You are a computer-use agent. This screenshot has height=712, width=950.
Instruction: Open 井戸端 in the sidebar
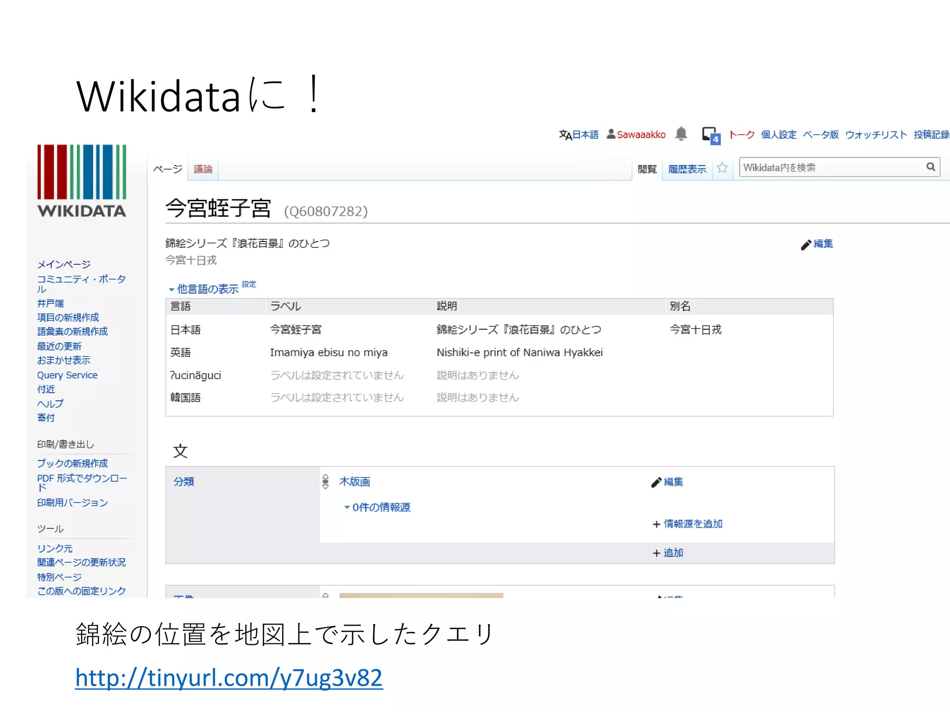click(x=51, y=303)
